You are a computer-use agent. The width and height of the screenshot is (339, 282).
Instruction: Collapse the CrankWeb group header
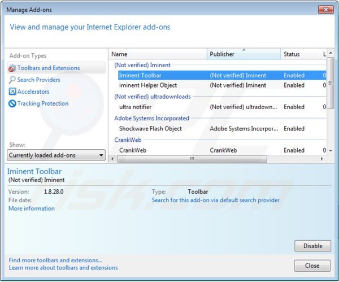(128, 140)
